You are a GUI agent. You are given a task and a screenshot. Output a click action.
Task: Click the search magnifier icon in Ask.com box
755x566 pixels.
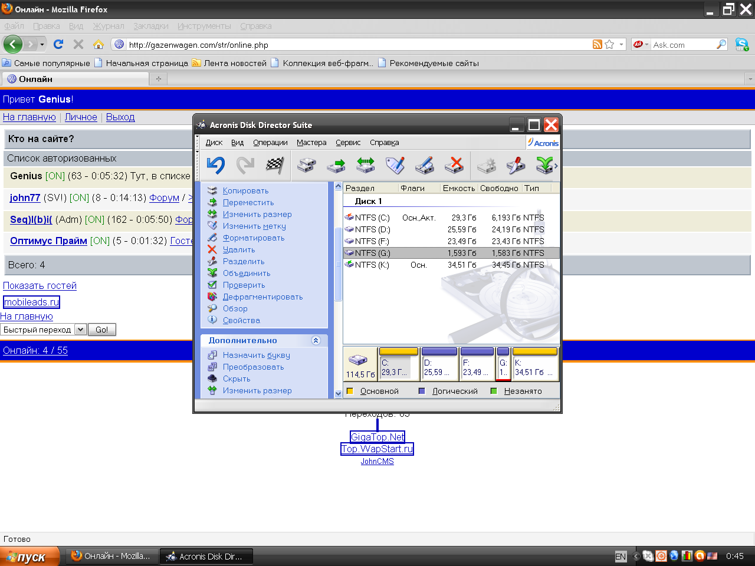(721, 44)
